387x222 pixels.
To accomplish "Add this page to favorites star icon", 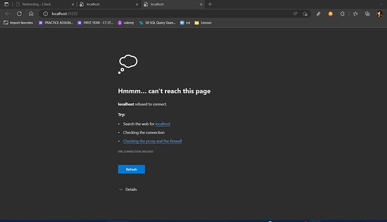I will 305,14.
